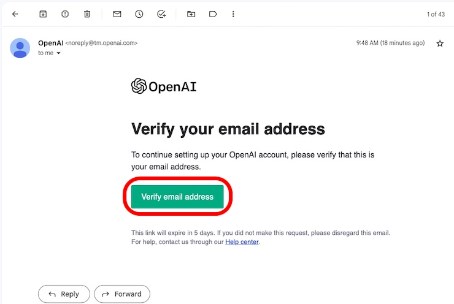This screenshot has width=454, height=304.
Task: Report this message as spam
Action: pos(65,14)
